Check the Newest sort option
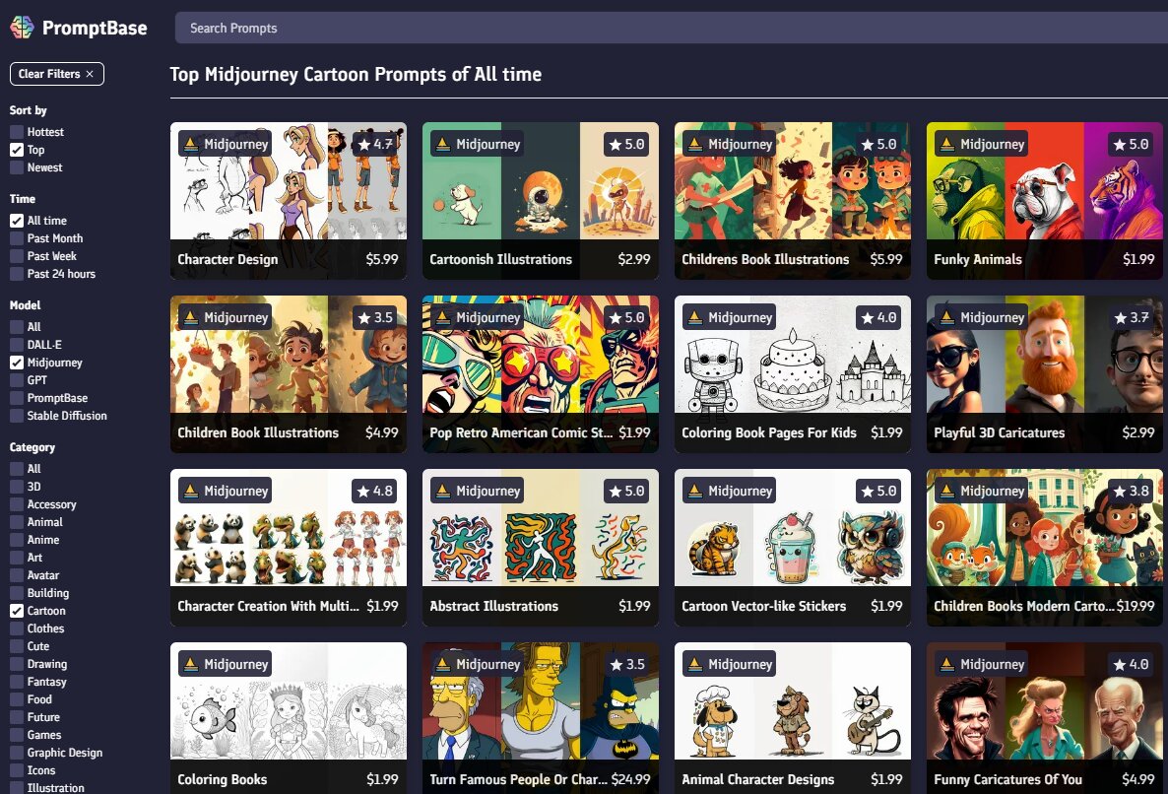This screenshot has width=1168, height=794. [17, 167]
